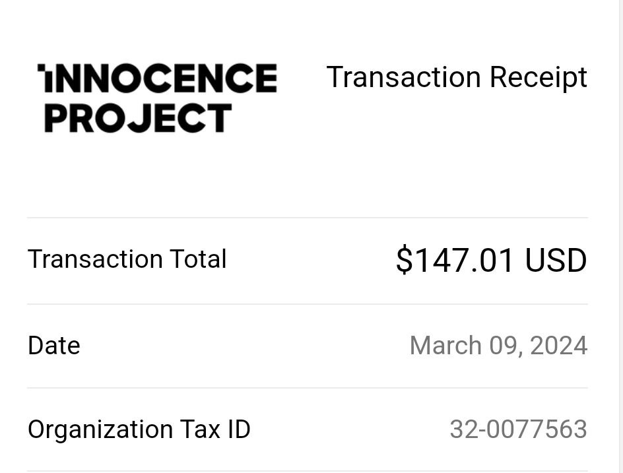Click the word "Transaction" in the receipt heading

[404, 77]
